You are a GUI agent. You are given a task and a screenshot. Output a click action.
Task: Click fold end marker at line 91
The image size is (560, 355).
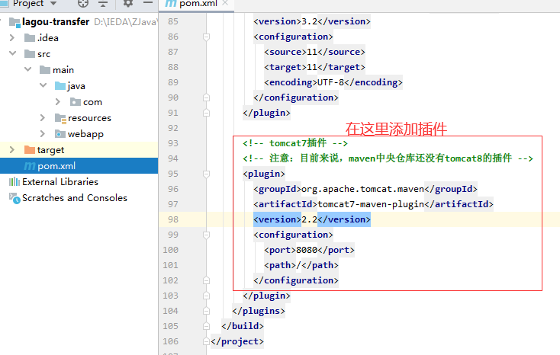(206, 113)
